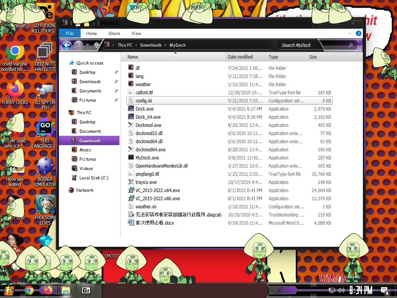The image size is (397, 298).
Task: Select the weather.ini file name
Action: 146,206
